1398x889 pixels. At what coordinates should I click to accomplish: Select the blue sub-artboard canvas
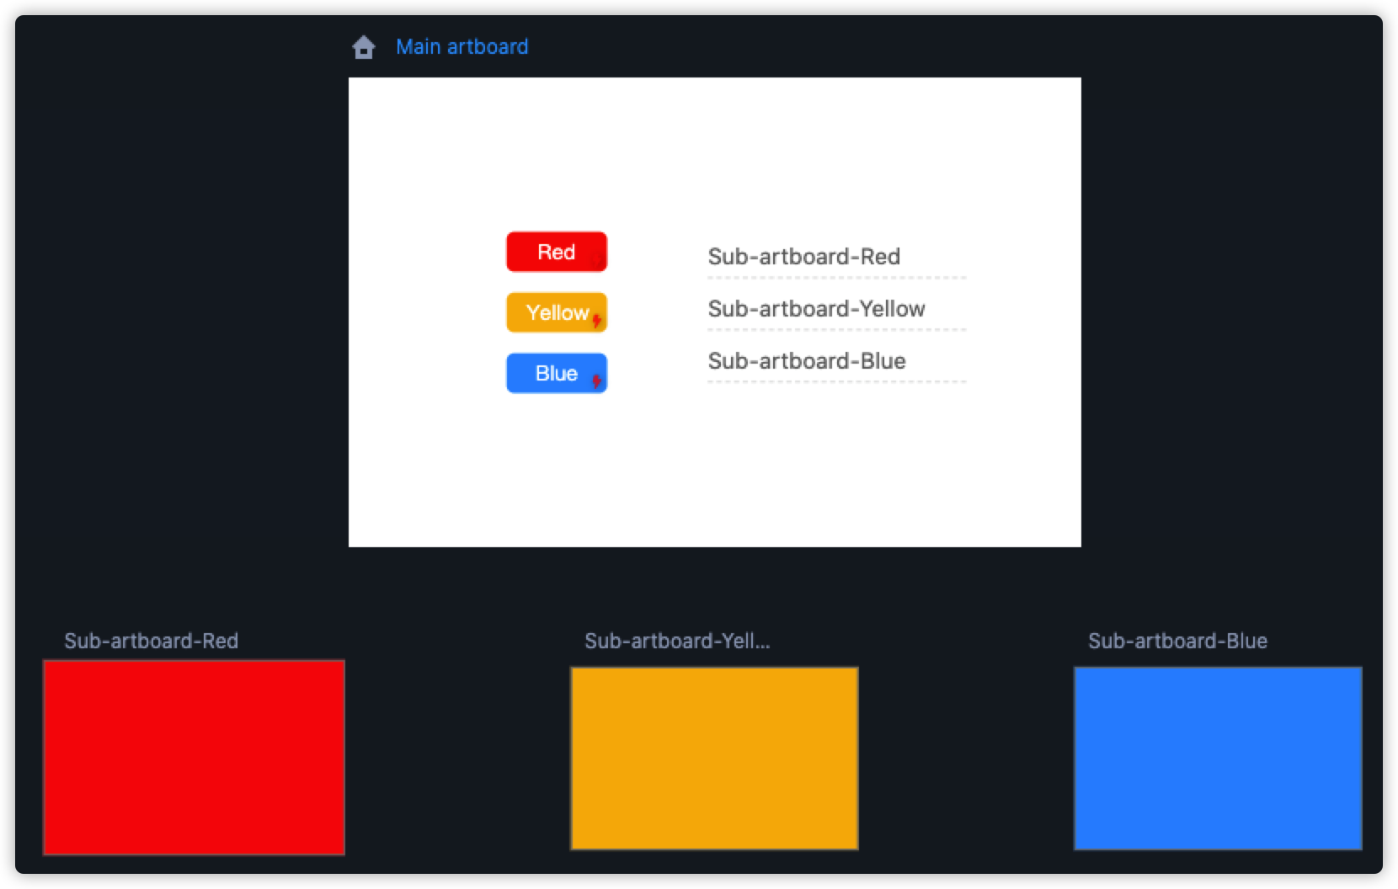click(1218, 759)
